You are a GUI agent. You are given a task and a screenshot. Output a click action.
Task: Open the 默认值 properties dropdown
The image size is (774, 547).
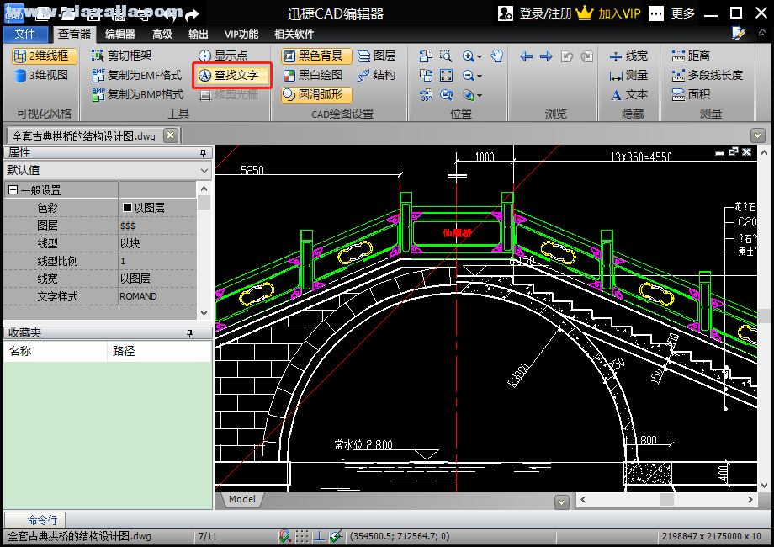[108, 170]
